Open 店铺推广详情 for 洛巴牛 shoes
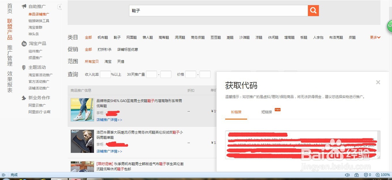The width and height of the screenshot is (392, 180). pyautogui.click(x=109, y=151)
